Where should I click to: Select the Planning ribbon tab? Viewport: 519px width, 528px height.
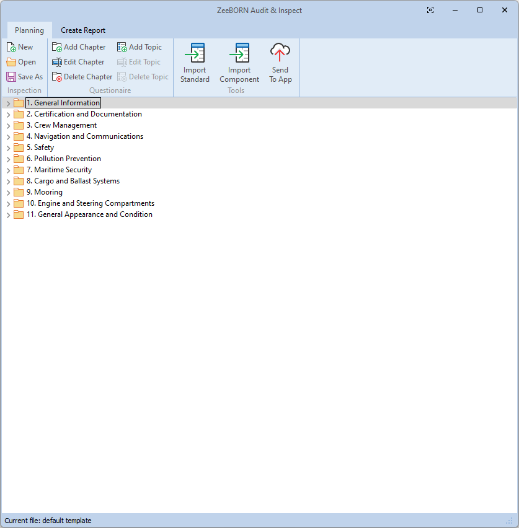(29, 30)
